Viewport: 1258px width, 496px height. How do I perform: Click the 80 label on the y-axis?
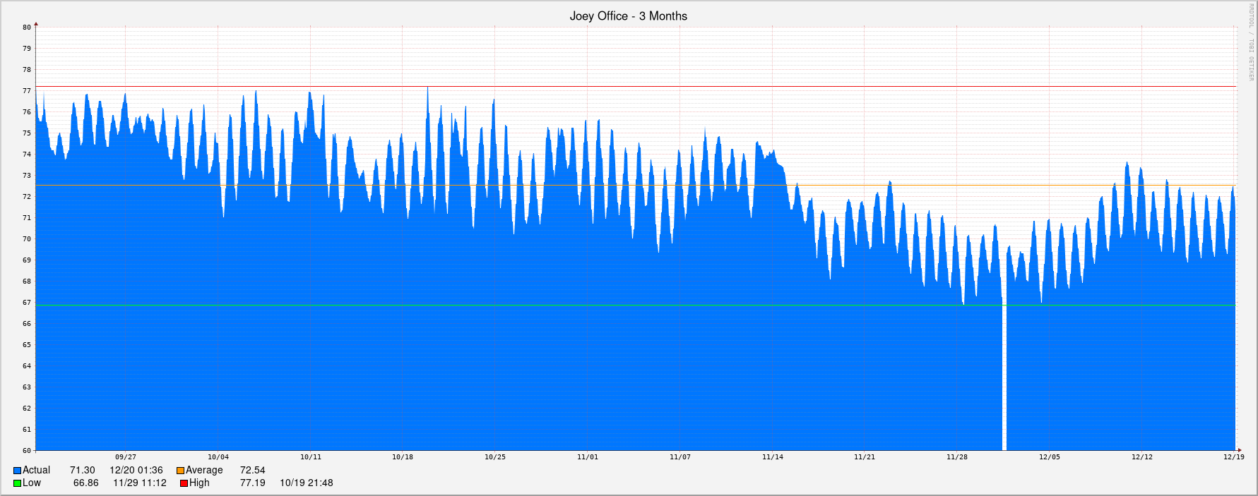[x=27, y=28]
